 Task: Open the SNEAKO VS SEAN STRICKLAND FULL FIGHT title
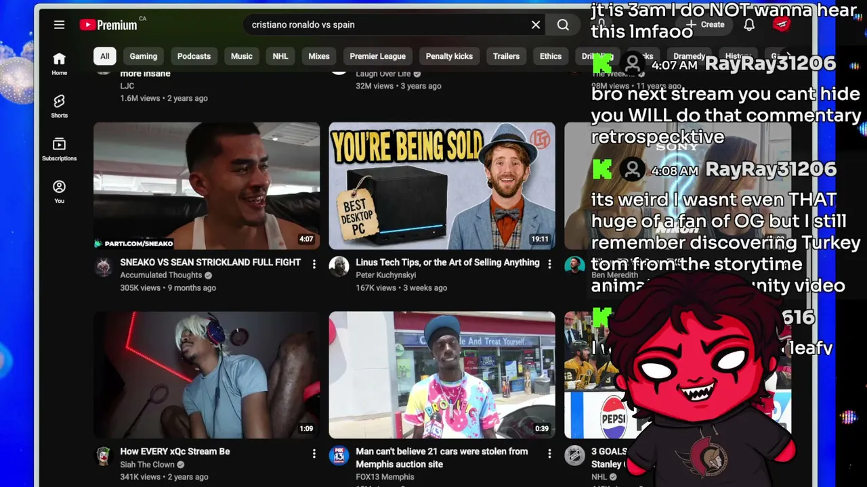[211, 262]
